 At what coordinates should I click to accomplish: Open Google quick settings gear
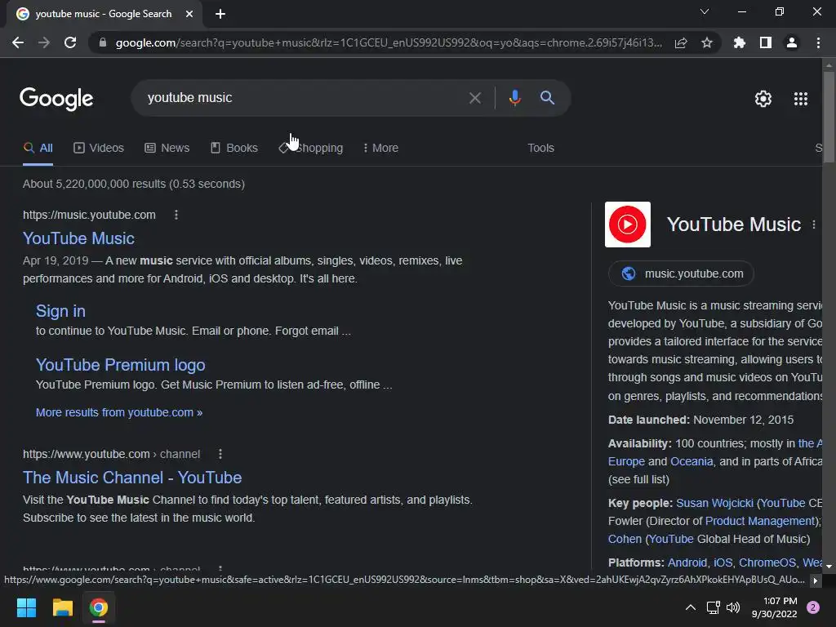click(x=763, y=99)
